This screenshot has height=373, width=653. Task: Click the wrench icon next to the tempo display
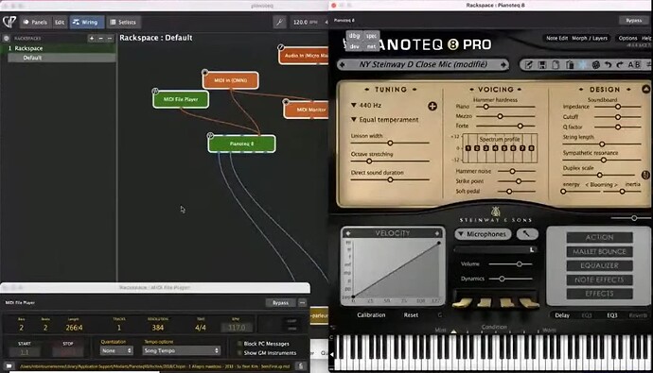(279, 22)
